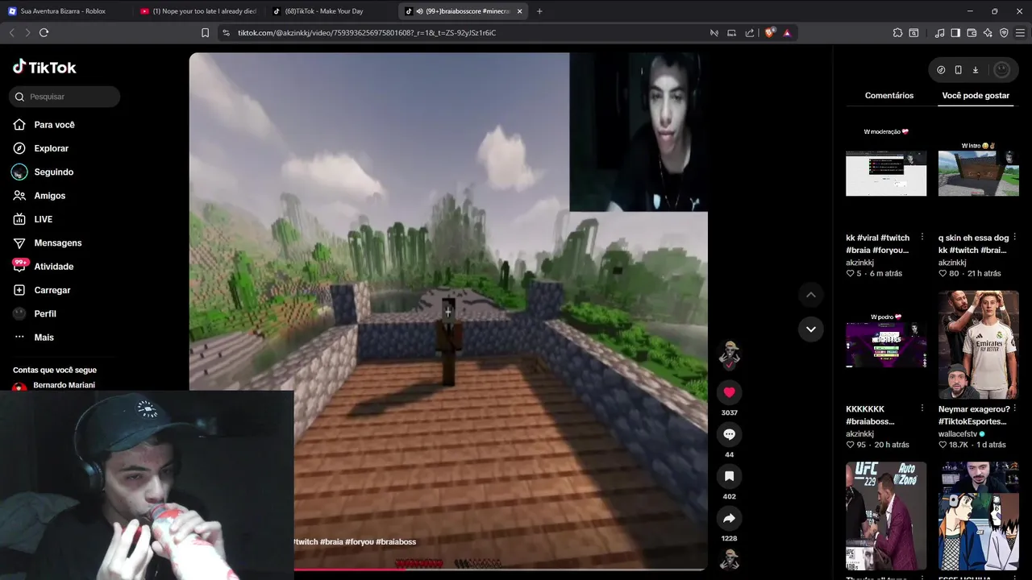Open creator avatar above the like button

pos(730,352)
